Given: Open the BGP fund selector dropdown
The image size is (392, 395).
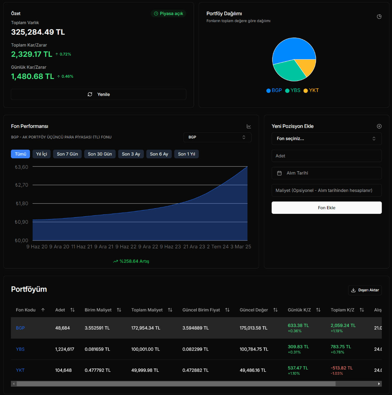Looking at the screenshot, I should (x=217, y=137).
